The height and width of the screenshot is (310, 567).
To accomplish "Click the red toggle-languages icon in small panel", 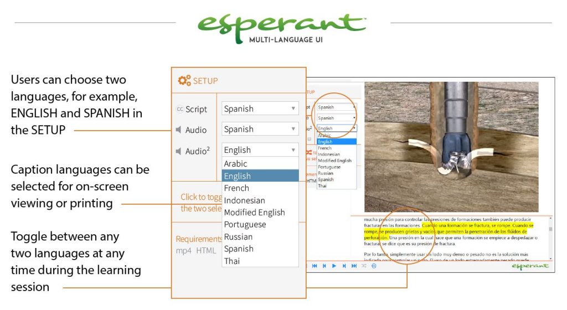I will coord(309,152).
